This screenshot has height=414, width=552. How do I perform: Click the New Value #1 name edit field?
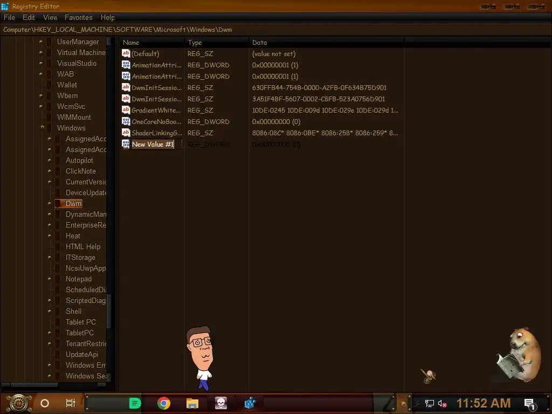[156, 144]
